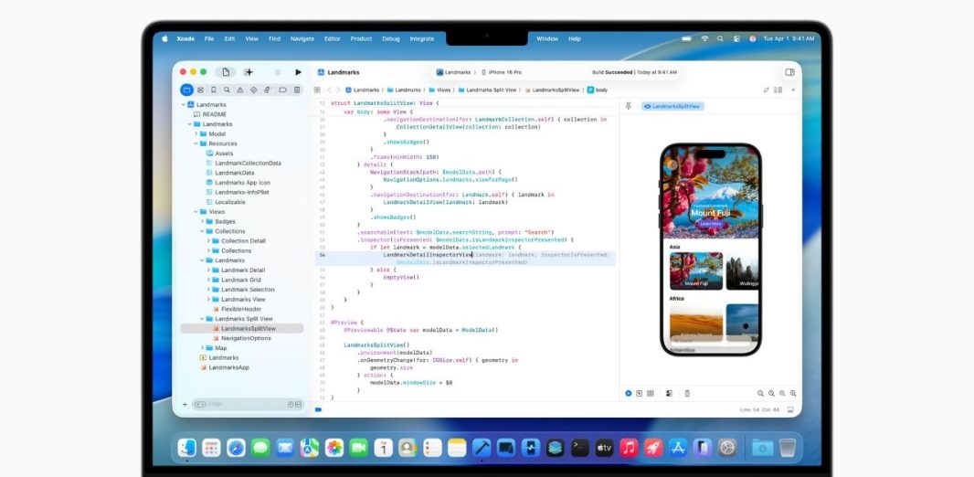Zoom canvas preview to fit

[782, 393]
